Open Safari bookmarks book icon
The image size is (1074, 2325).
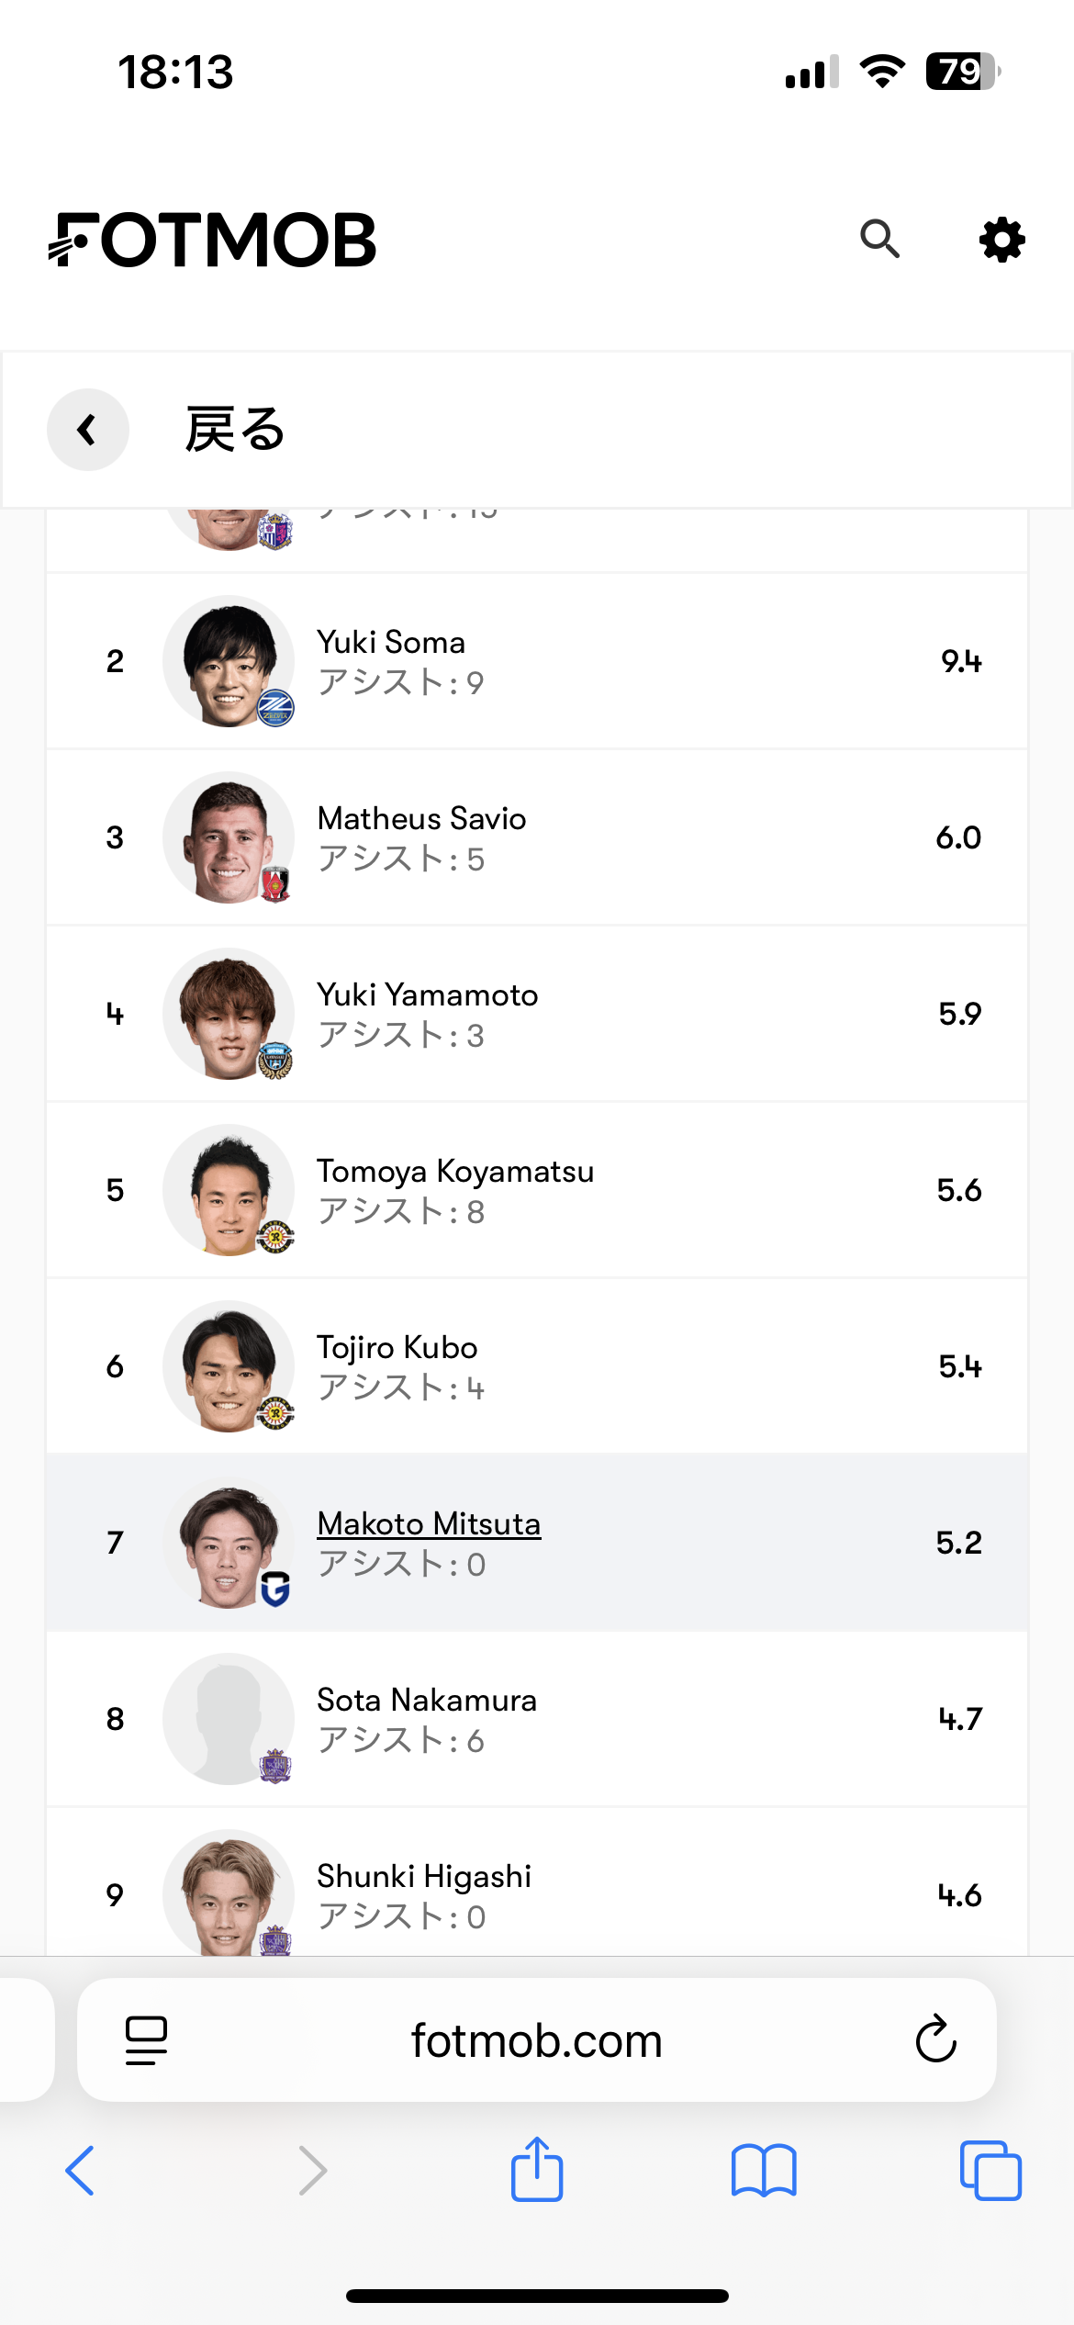[764, 2171]
